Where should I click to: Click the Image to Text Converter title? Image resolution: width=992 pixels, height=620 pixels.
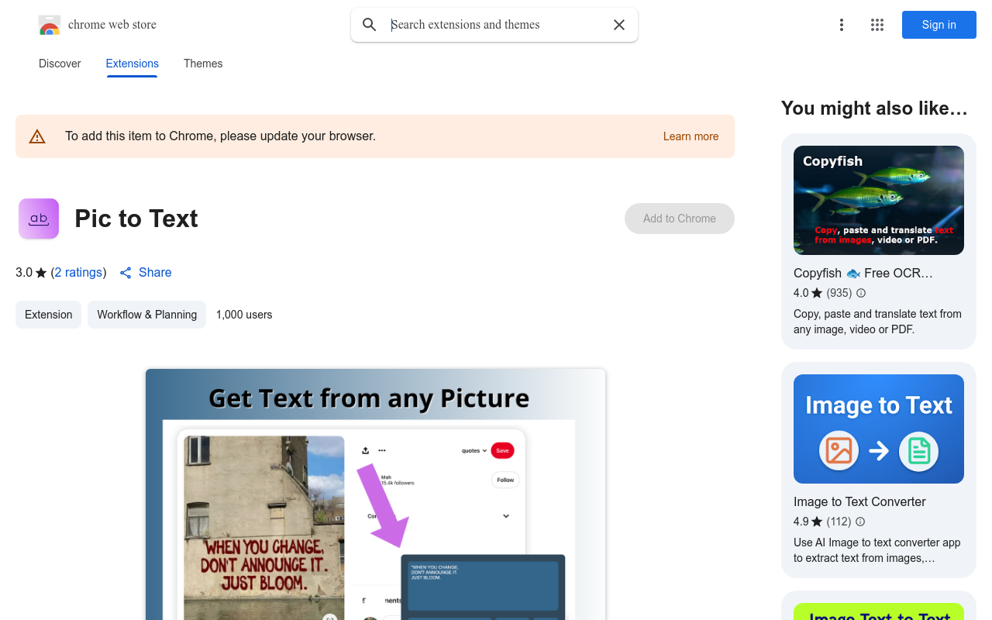(x=859, y=502)
